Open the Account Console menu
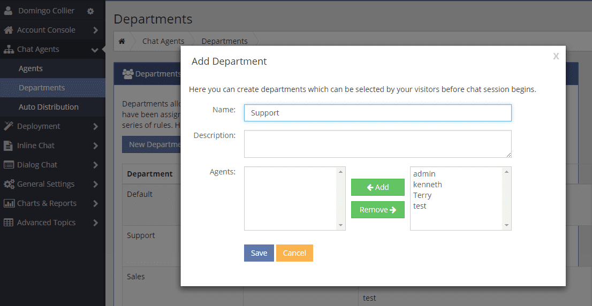The image size is (592, 306). point(52,30)
